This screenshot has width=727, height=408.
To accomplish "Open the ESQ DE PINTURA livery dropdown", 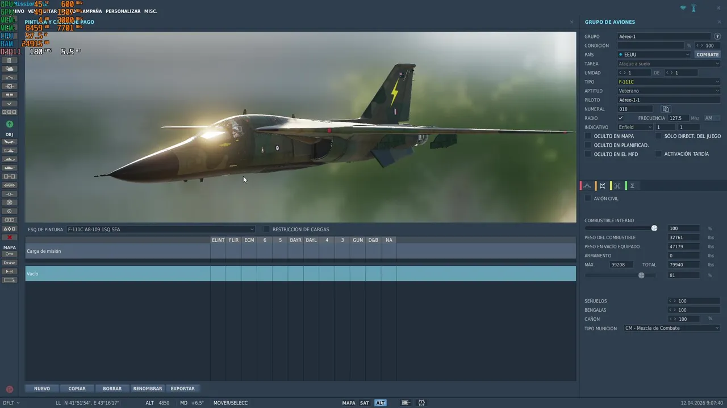I will tap(161, 229).
